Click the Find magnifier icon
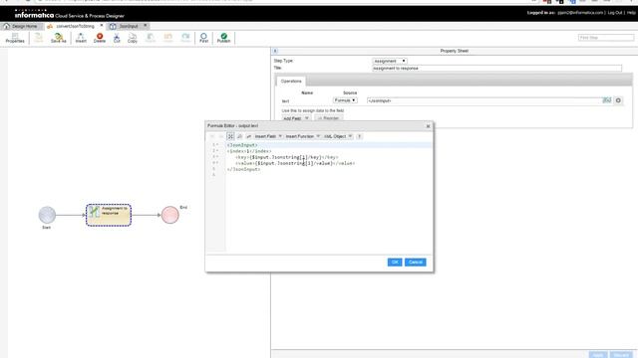This screenshot has height=358, width=638. (x=203, y=38)
